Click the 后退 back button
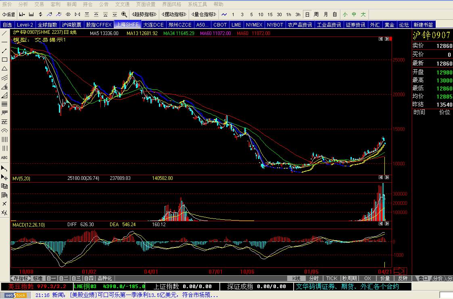The height and width of the screenshot is (299, 453). (x=8, y=14)
